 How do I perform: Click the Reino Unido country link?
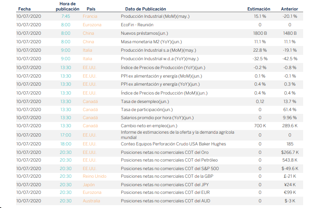click(x=94, y=176)
